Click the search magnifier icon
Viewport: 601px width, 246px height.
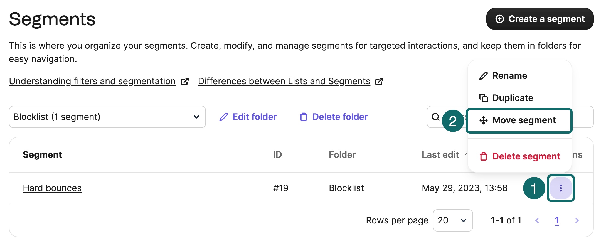pyautogui.click(x=436, y=117)
